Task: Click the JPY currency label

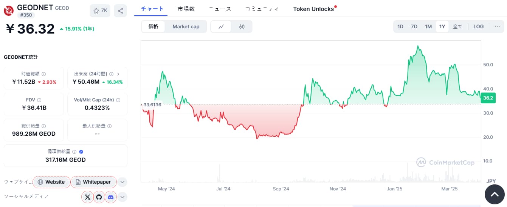Action: [x=491, y=181]
